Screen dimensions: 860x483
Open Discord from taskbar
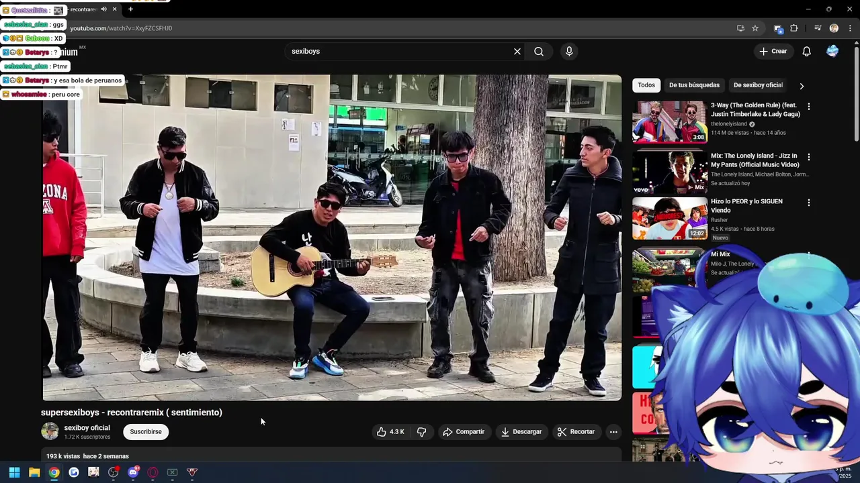(133, 472)
